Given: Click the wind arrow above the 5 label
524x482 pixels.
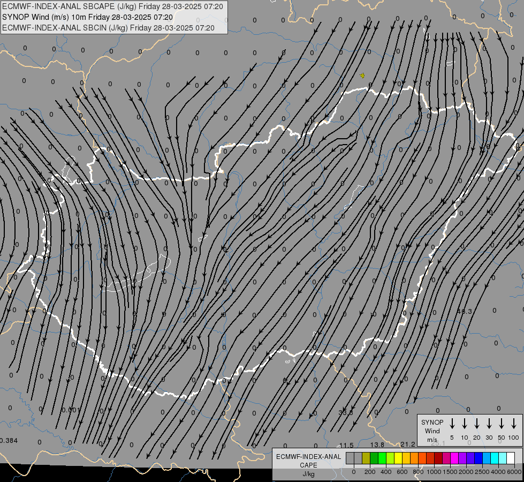Looking at the screenshot, I should 452,424.
